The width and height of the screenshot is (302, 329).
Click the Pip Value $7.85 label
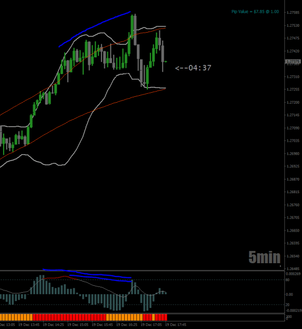(x=255, y=12)
